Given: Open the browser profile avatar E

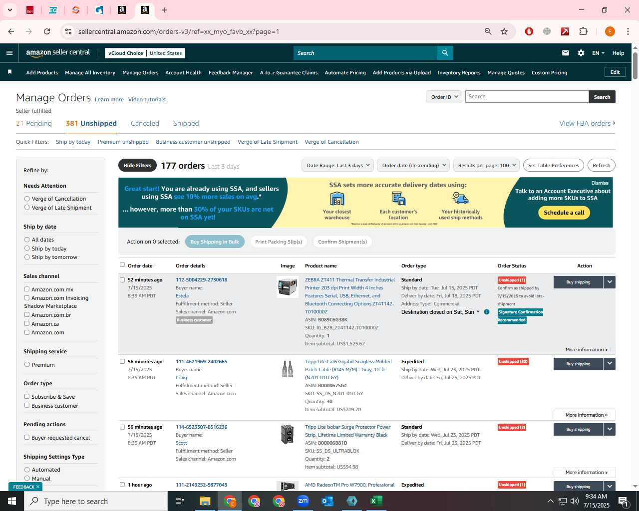Looking at the screenshot, I should (x=610, y=31).
